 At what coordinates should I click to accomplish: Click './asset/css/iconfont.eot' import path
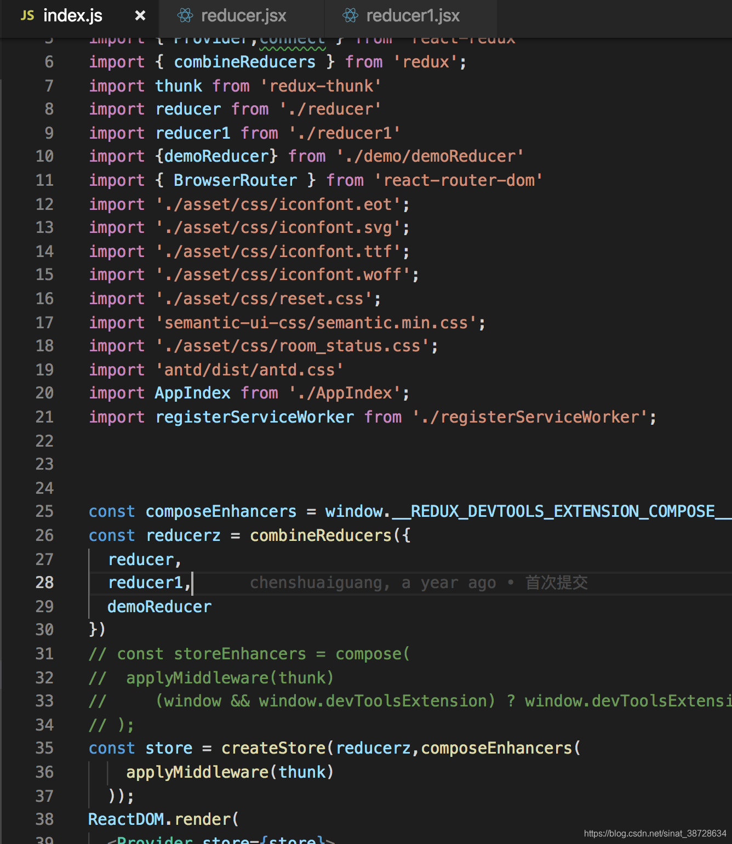pyautogui.click(x=279, y=204)
